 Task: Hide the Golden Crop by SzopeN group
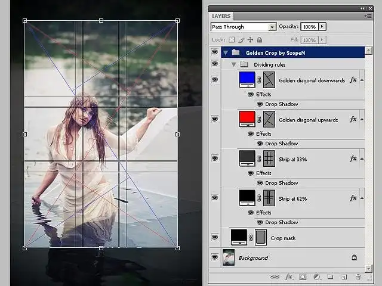pos(215,52)
